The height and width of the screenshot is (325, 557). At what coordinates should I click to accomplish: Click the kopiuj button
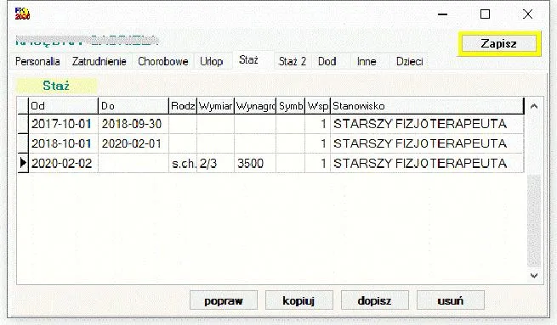click(299, 300)
